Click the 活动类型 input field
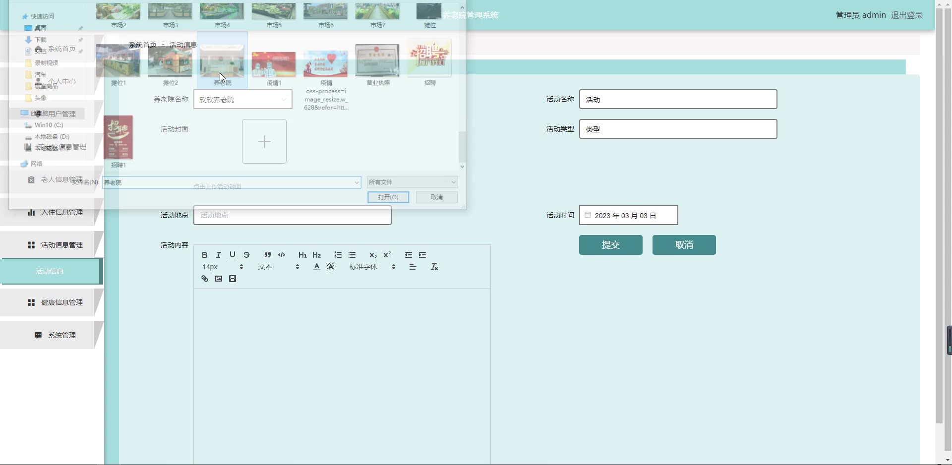The height and width of the screenshot is (465, 952). pyautogui.click(x=678, y=129)
